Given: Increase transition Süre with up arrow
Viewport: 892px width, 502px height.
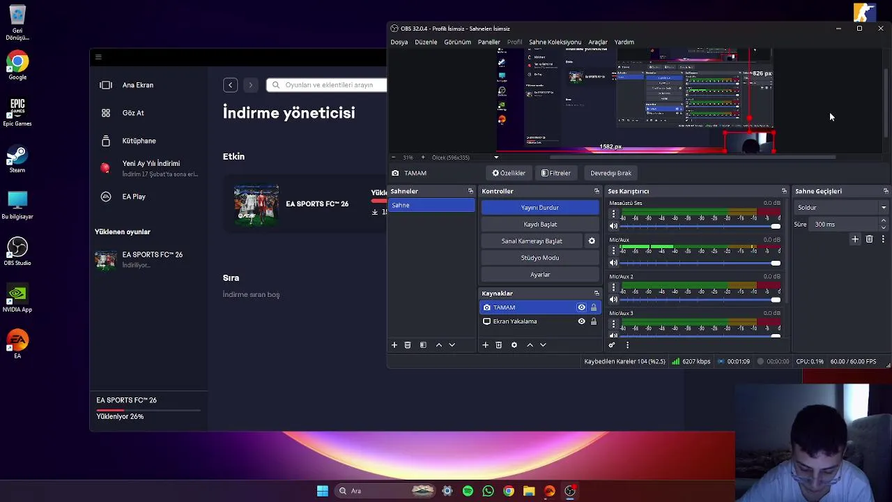Looking at the screenshot, I should 884,221.
